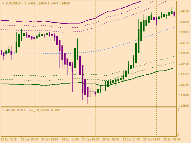Screen dimensions: 191x143
Task: Select the 1.13450 price scale label
Action: (x=183, y=64)
